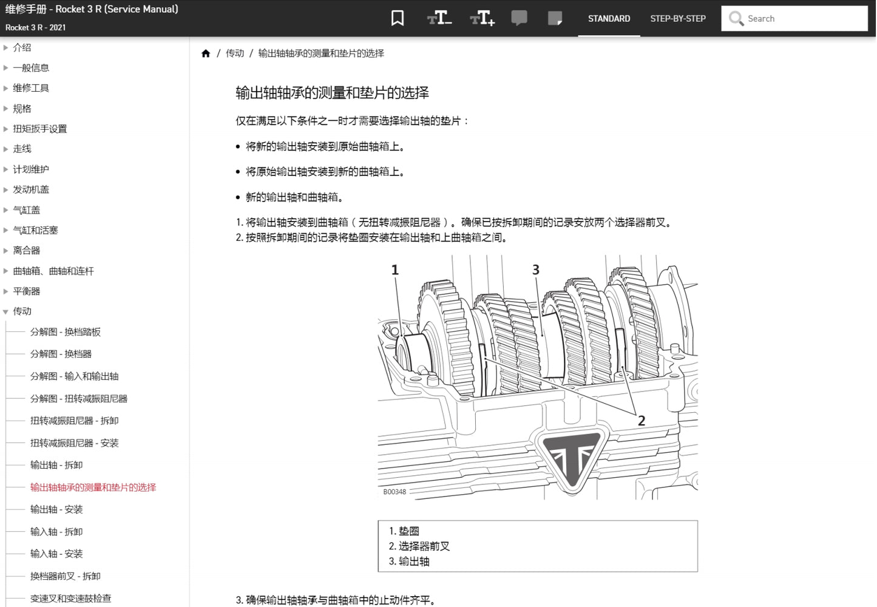Screen dimensions: 877x607
Task: Open 分解图 - 换档器 page
Action: pos(60,354)
